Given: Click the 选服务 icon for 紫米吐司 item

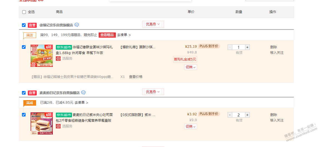Looking at the screenshot, I should click(x=58, y=126).
